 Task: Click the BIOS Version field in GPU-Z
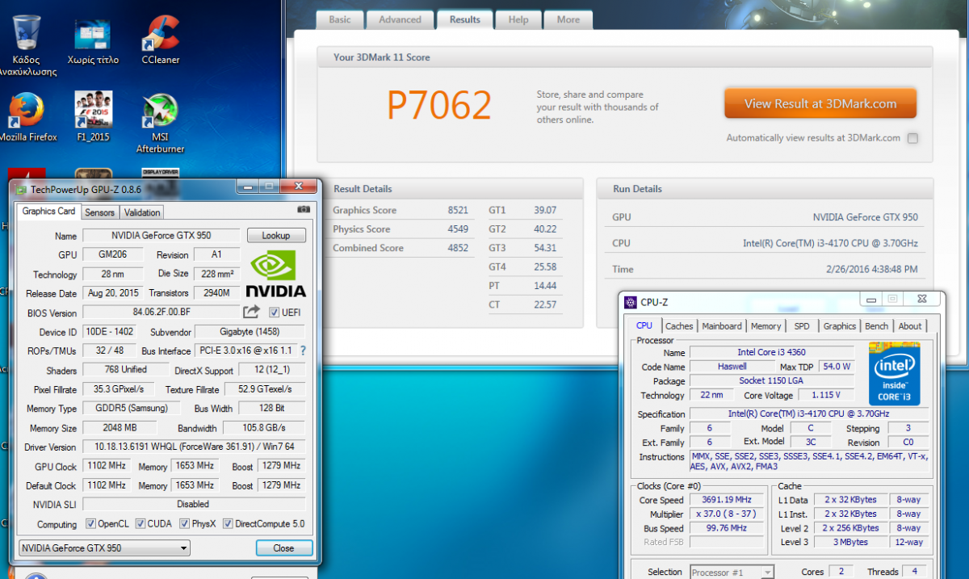pyautogui.click(x=161, y=313)
